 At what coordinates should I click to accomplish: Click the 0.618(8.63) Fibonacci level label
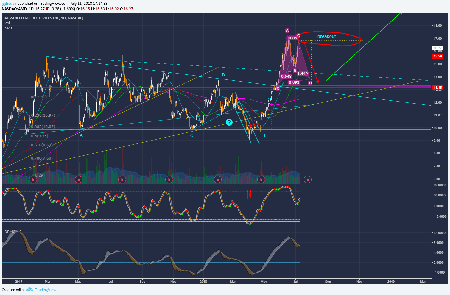click(x=42, y=145)
